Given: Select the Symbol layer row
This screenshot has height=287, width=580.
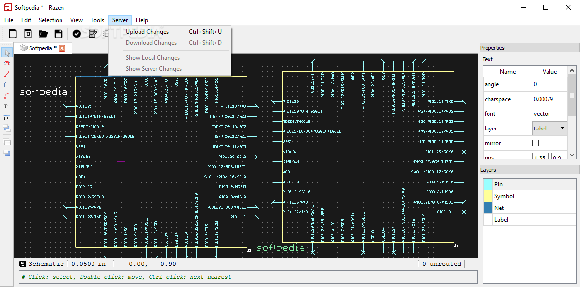Looking at the screenshot, I should tap(529, 196).
